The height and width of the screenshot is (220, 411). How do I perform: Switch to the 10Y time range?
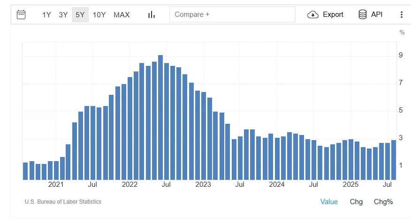99,14
